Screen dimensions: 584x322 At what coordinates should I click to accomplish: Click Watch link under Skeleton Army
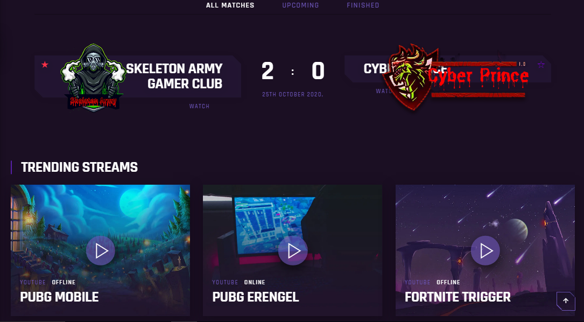coord(199,106)
